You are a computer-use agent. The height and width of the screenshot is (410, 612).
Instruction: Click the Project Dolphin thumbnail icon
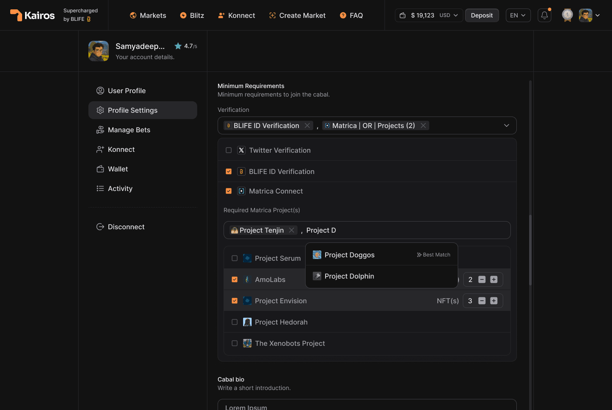click(317, 276)
